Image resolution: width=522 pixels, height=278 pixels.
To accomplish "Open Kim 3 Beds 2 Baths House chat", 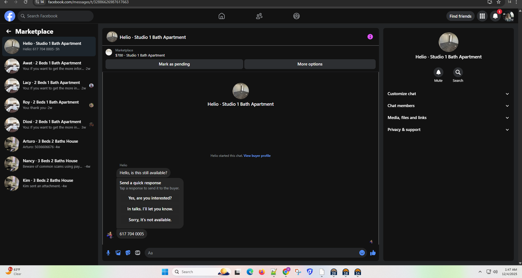I will [49, 183].
